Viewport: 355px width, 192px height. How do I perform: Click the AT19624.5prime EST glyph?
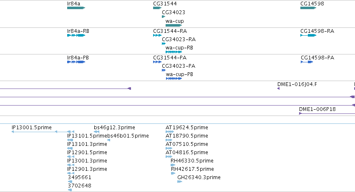170,132
